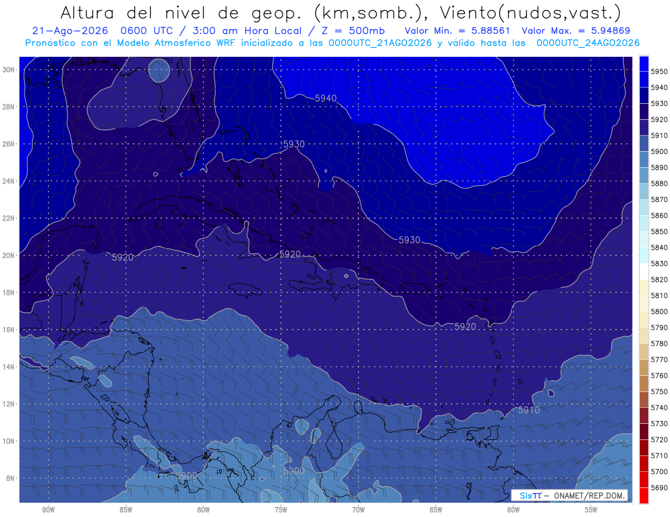Click the 5830 label on the color scale
Image resolution: width=670 pixels, height=517 pixels.
pyautogui.click(x=659, y=263)
